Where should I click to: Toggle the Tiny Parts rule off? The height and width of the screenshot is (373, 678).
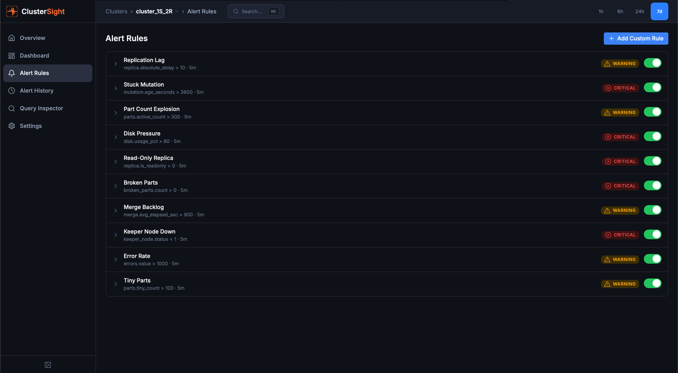pyautogui.click(x=652, y=283)
